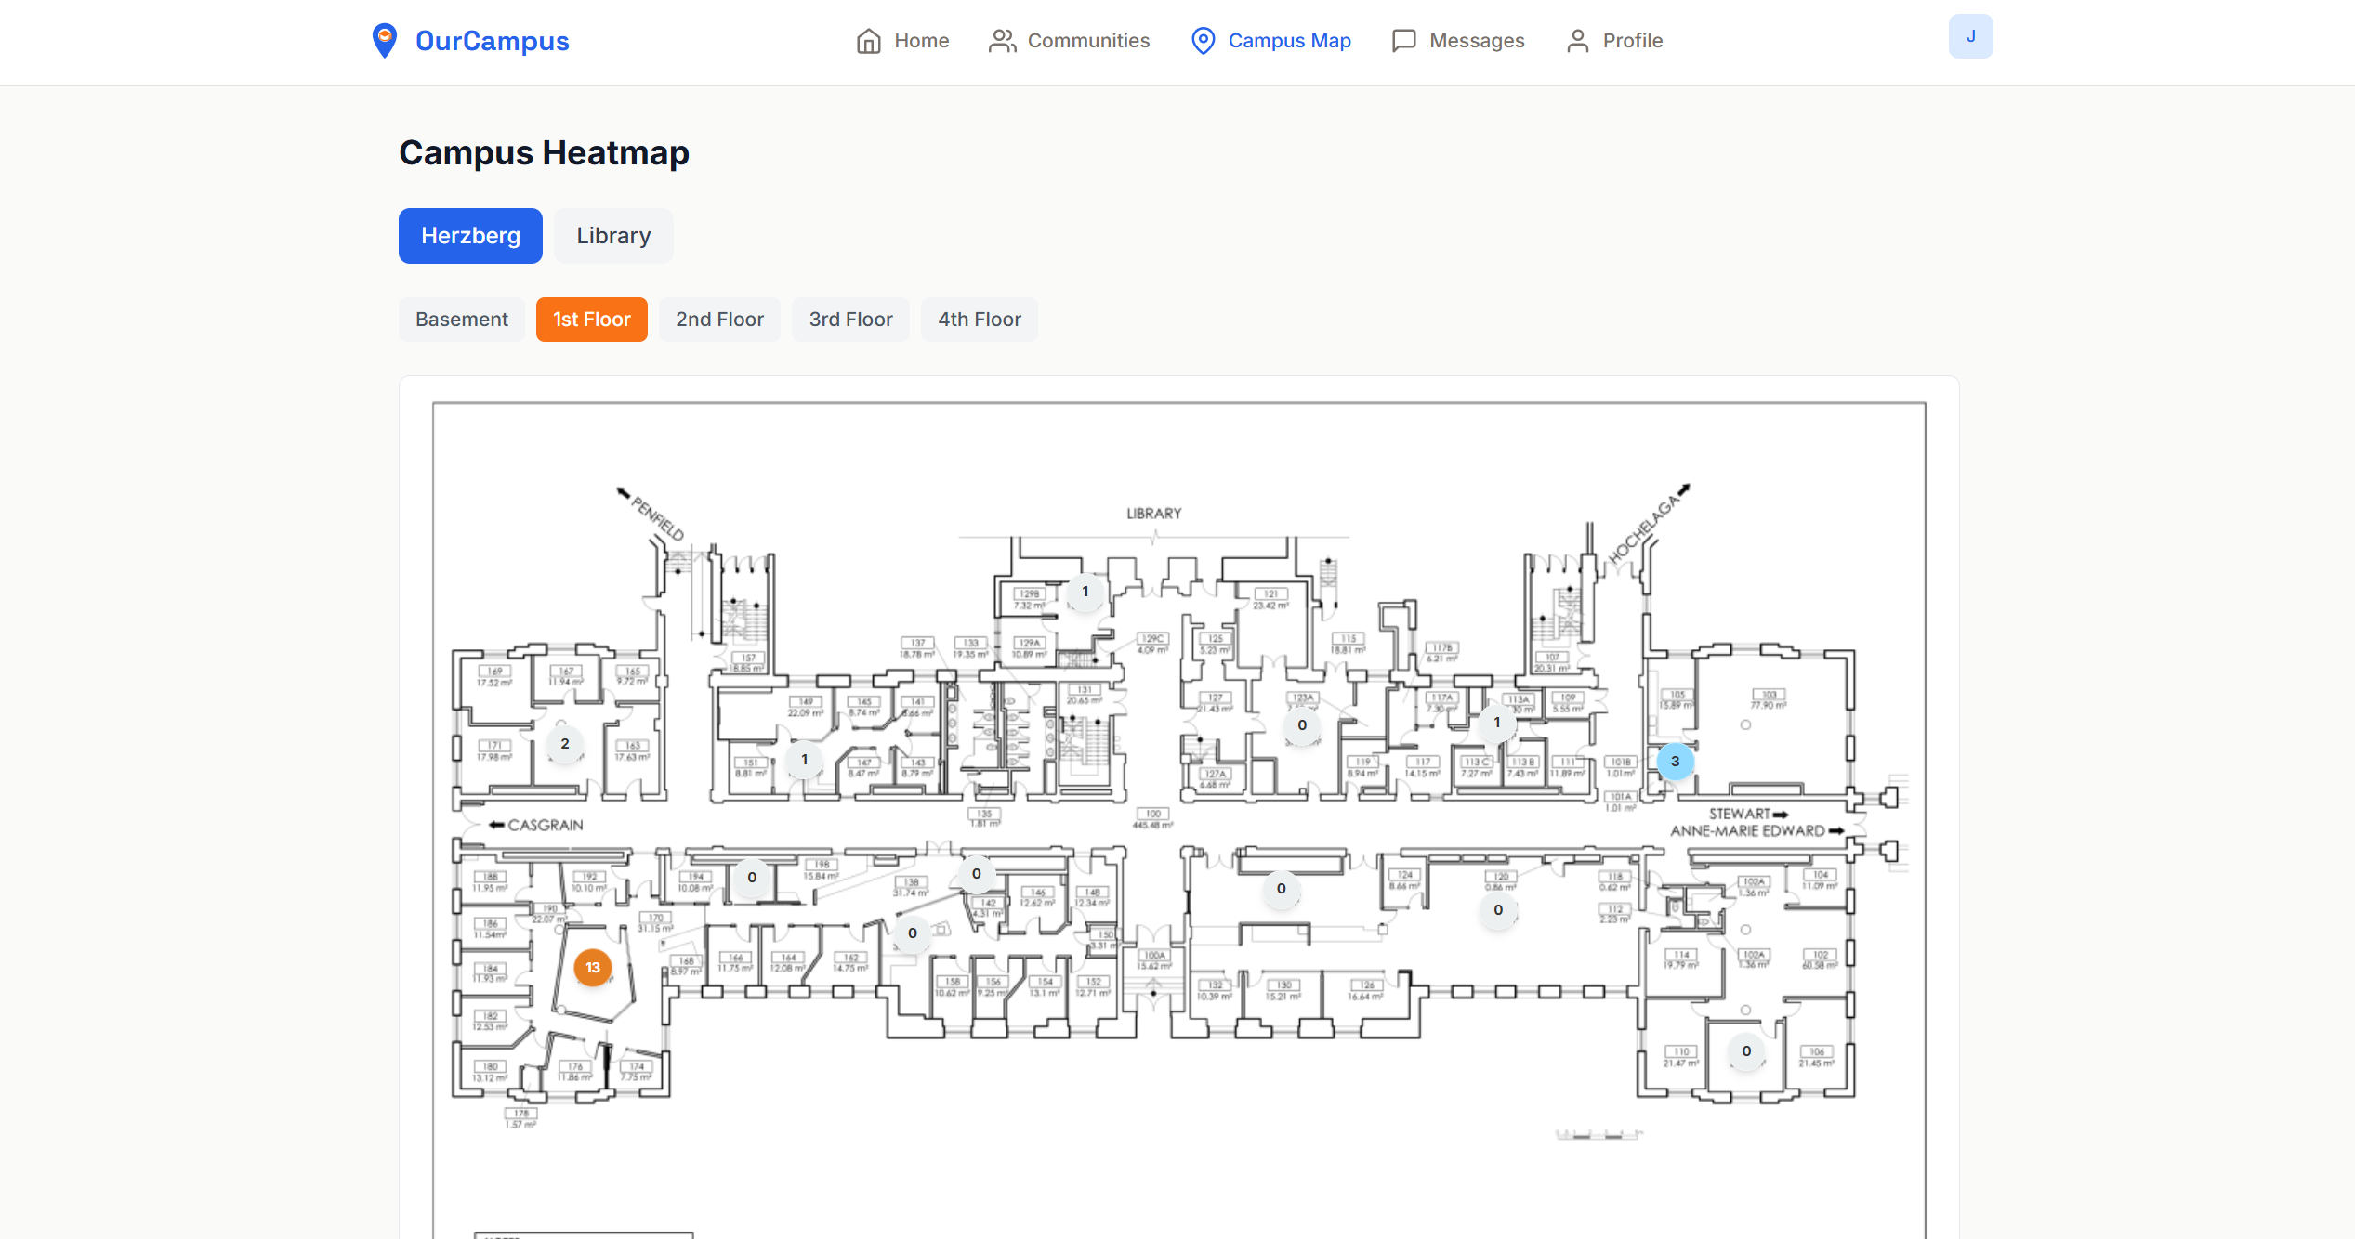
Task: Click the OurCampus brand name link
Action: [492, 41]
